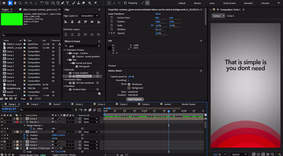Go to the Home screen icon
The image size is (283, 156).
pyautogui.click(x=4, y=3)
